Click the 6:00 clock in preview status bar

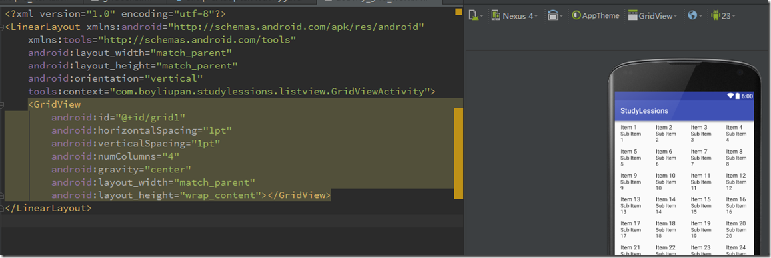point(747,96)
